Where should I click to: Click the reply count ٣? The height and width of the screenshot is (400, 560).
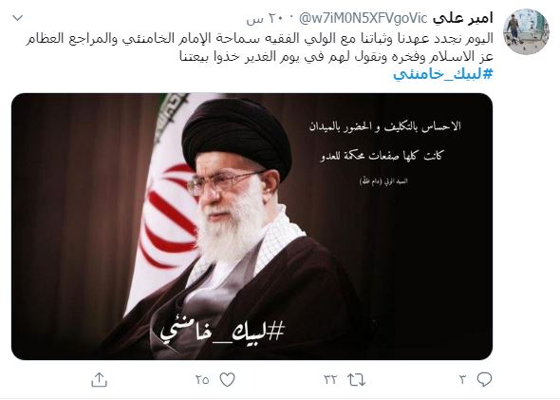[462, 380]
